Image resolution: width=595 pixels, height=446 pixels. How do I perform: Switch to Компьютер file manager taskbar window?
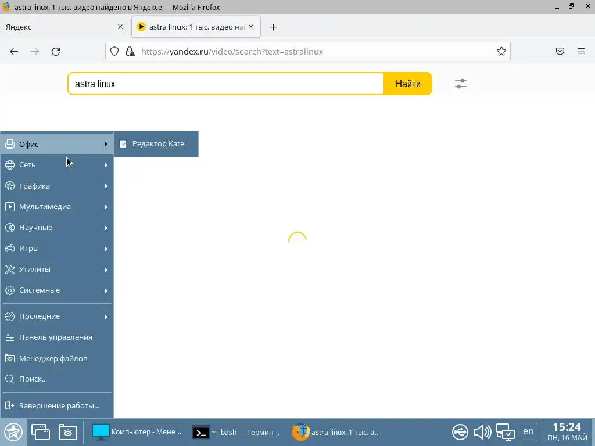tap(137, 432)
